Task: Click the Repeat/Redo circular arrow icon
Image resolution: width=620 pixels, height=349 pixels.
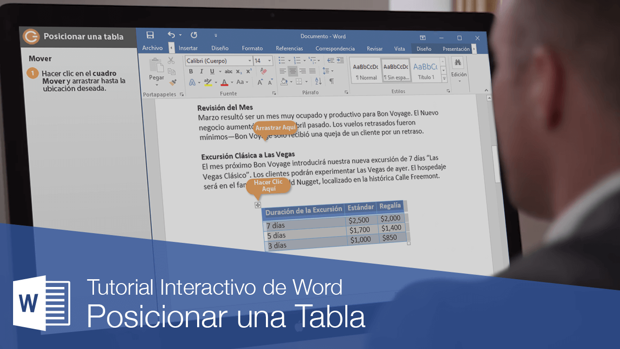Action: [x=194, y=35]
